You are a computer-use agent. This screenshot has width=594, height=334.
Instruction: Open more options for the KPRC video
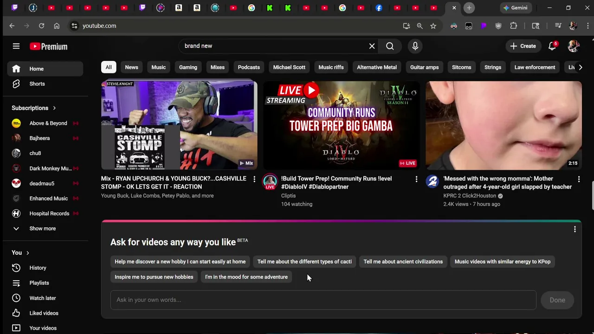click(579, 179)
